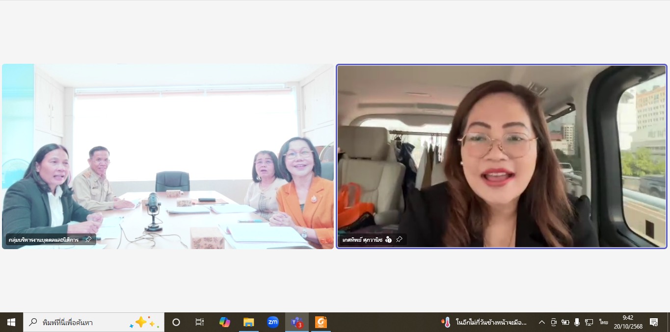
Task: Click the left tile's participant name label
Action: pyautogui.click(x=44, y=240)
